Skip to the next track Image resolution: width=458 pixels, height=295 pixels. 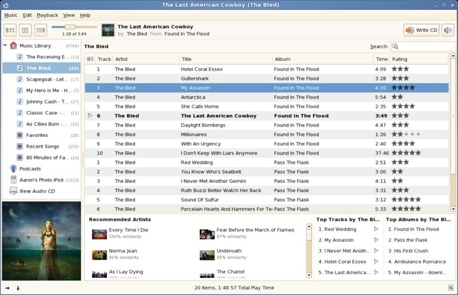coord(40,30)
